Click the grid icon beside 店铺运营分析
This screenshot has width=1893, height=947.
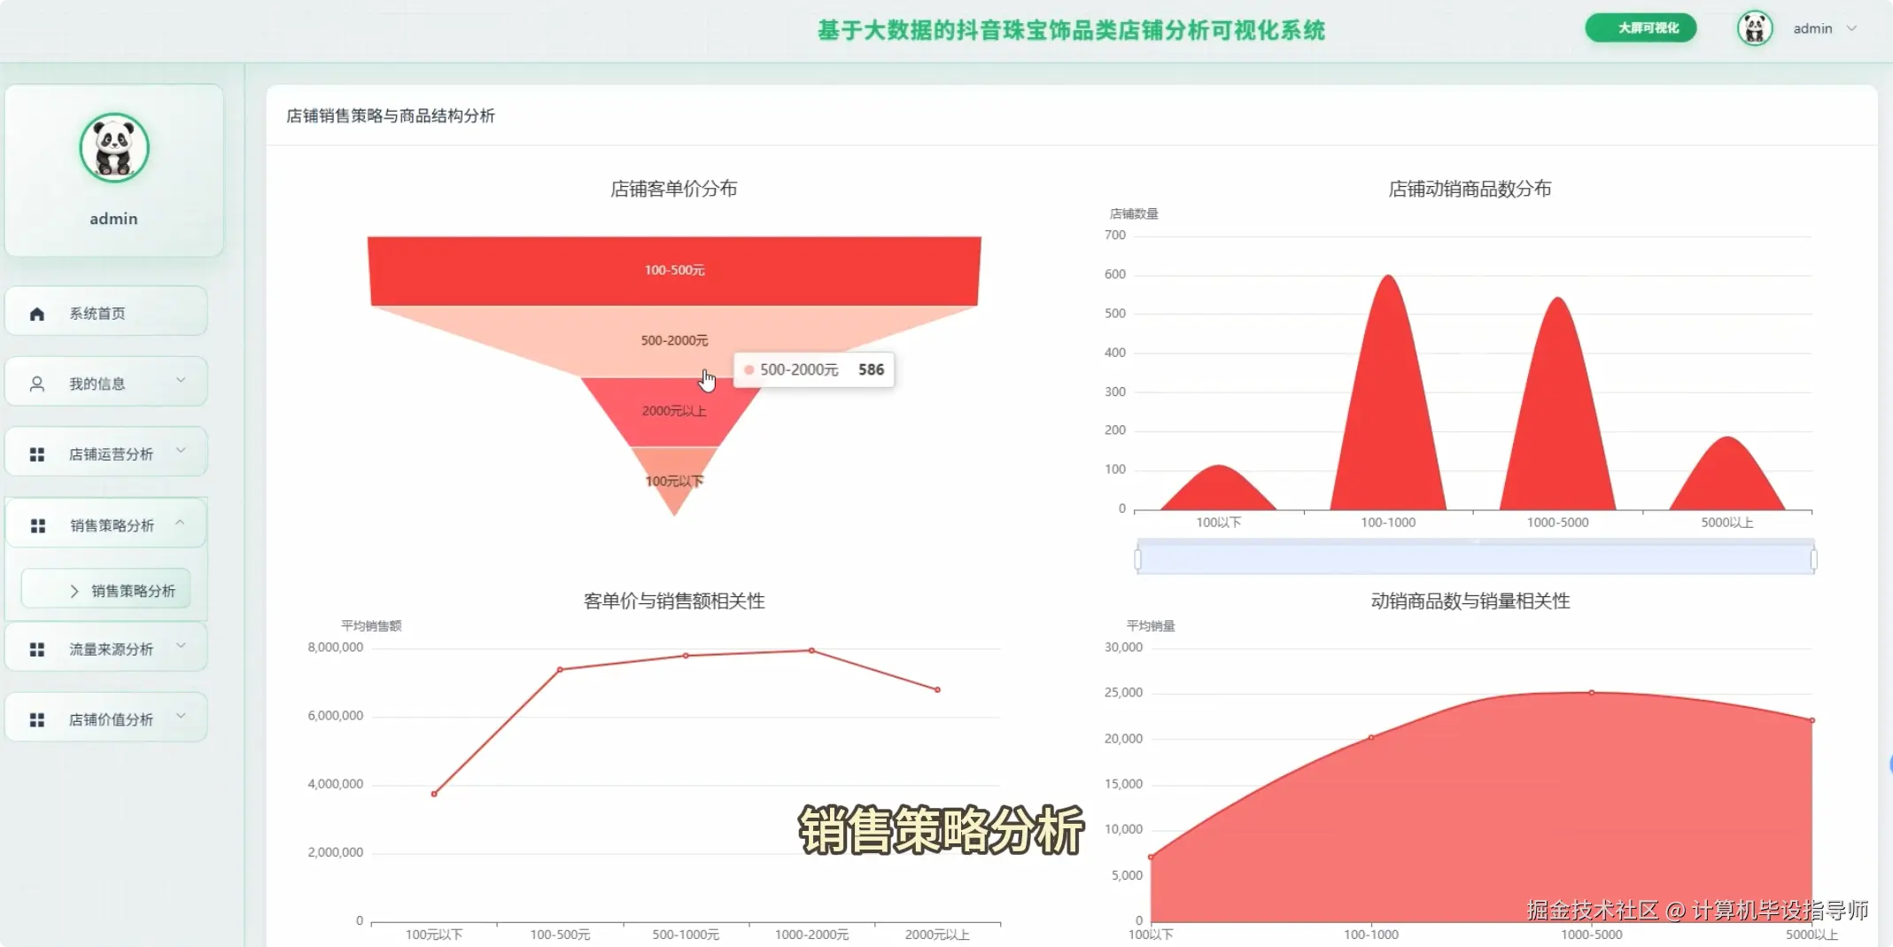(x=37, y=454)
